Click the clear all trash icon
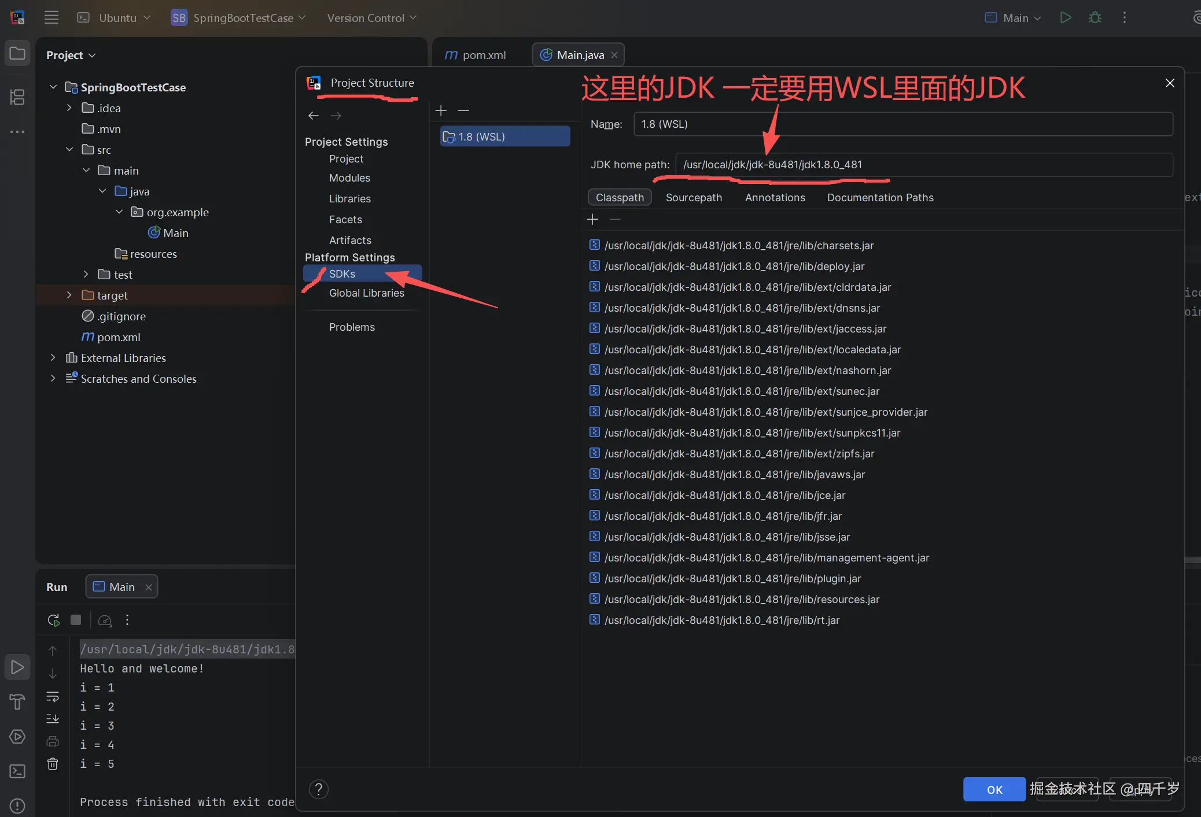This screenshot has width=1201, height=817. 53,764
